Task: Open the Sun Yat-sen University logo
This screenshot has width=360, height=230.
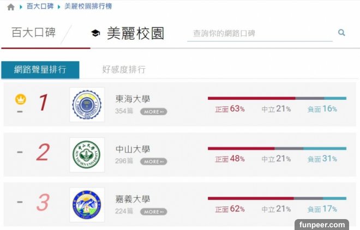Action: click(87, 154)
